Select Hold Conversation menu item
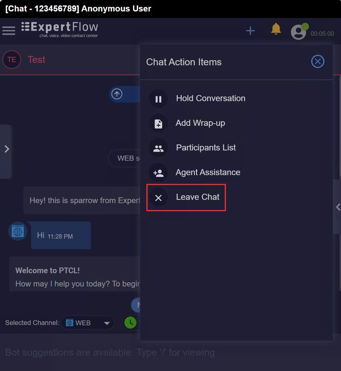The height and width of the screenshot is (371, 341). point(211,98)
